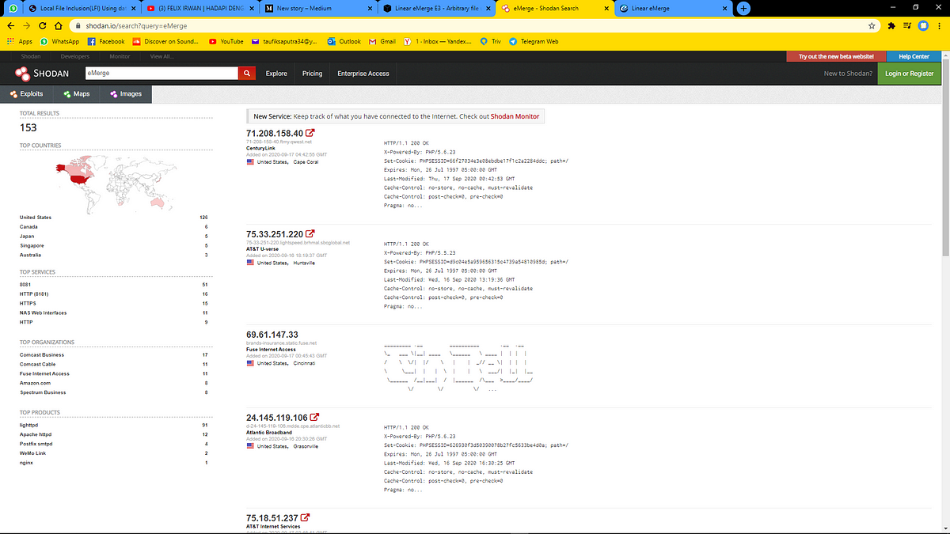
Task: Open the Developers top menu
Action: (x=76, y=56)
